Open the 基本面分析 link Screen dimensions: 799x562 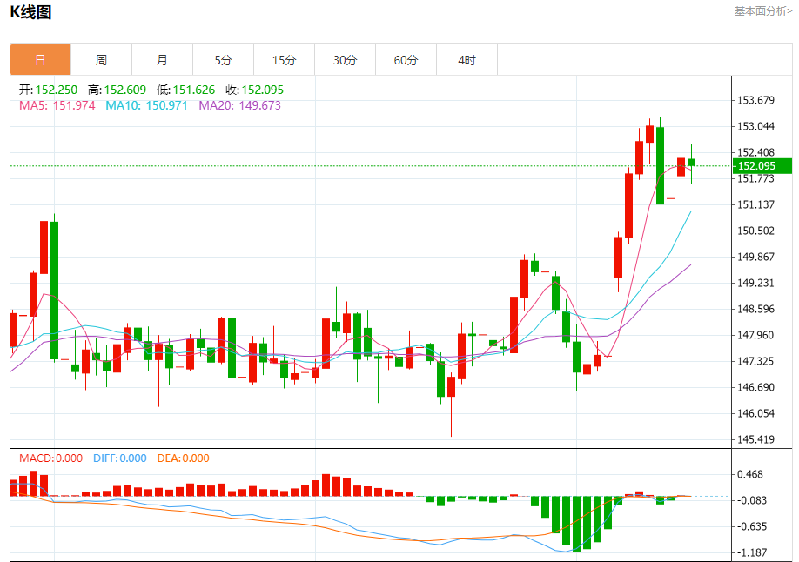(762, 11)
